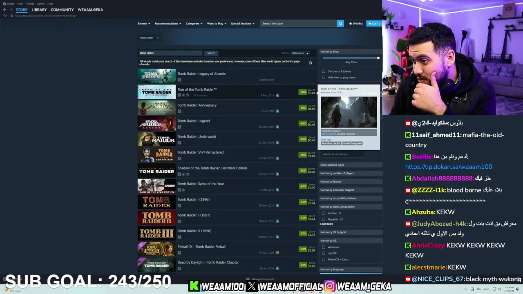
Task: Click the Search the store input field
Action: click(298, 23)
